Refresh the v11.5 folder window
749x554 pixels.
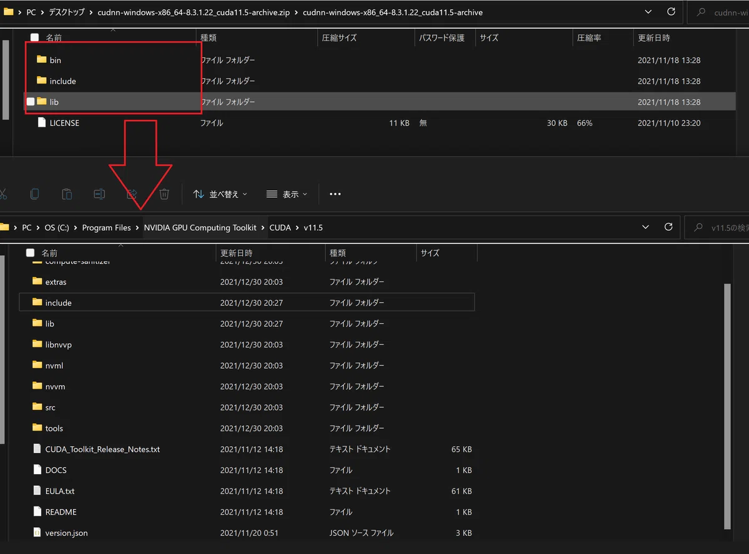coord(668,227)
